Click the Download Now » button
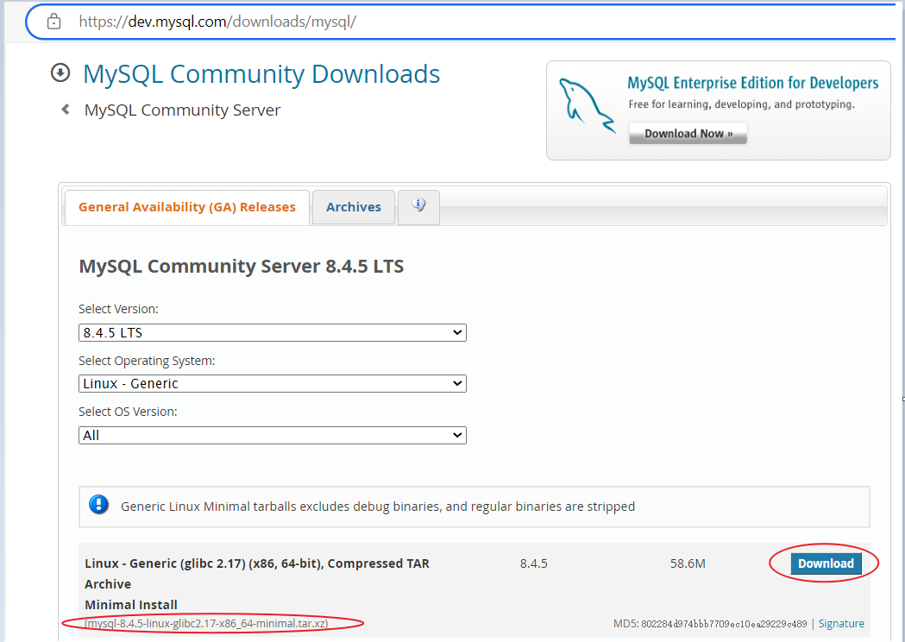The height and width of the screenshot is (642, 905). (688, 134)
